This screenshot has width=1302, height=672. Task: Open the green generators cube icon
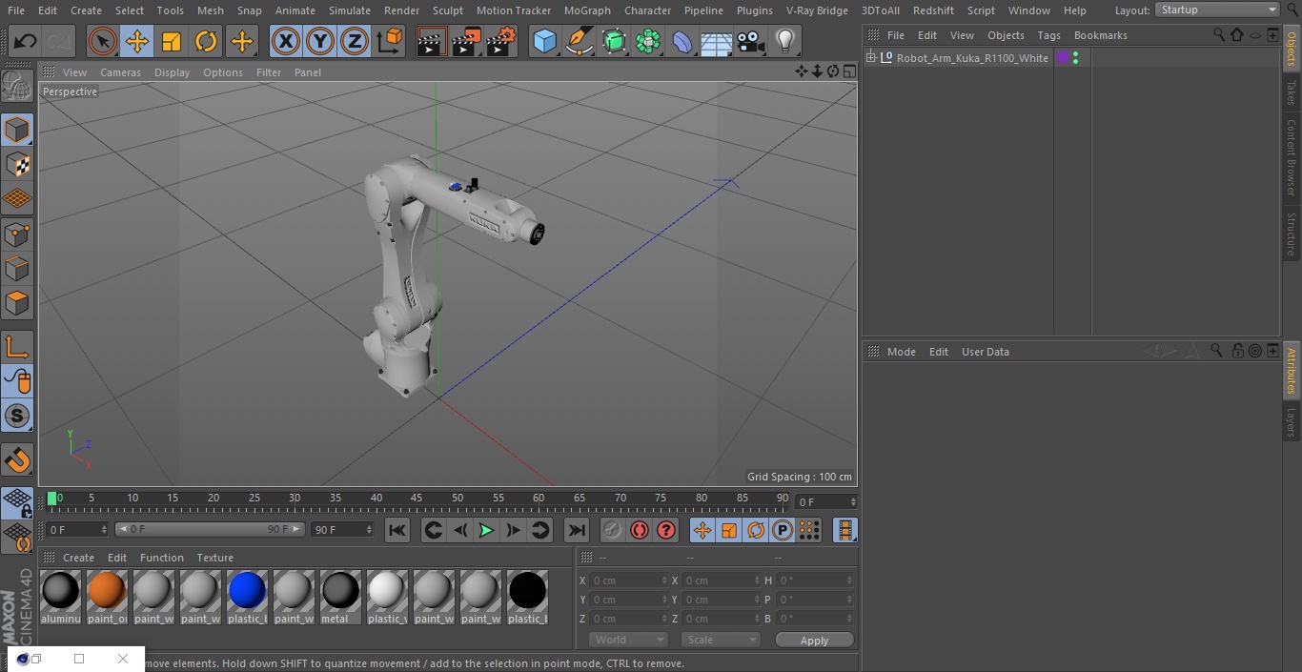(x=614, y=41)
